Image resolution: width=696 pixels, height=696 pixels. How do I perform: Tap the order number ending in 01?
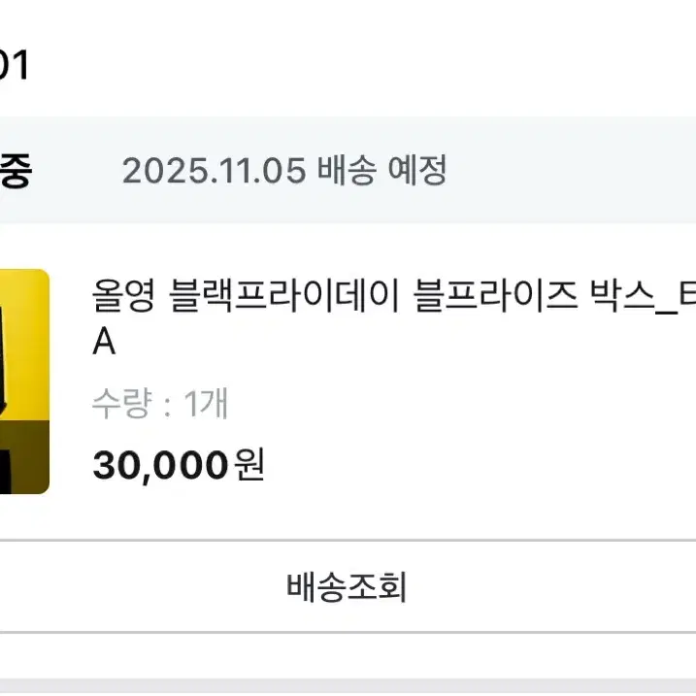(x=14, y=65)
